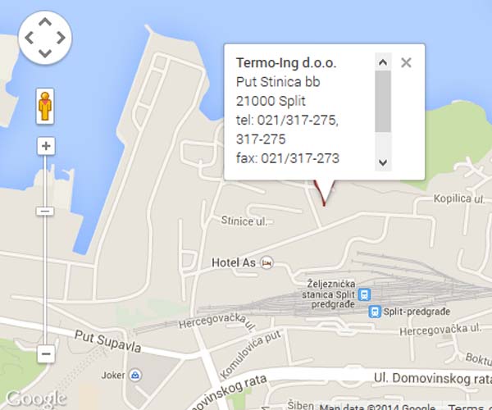
Task: Zoom in with the plus button
Action: [x=46, y=146]
